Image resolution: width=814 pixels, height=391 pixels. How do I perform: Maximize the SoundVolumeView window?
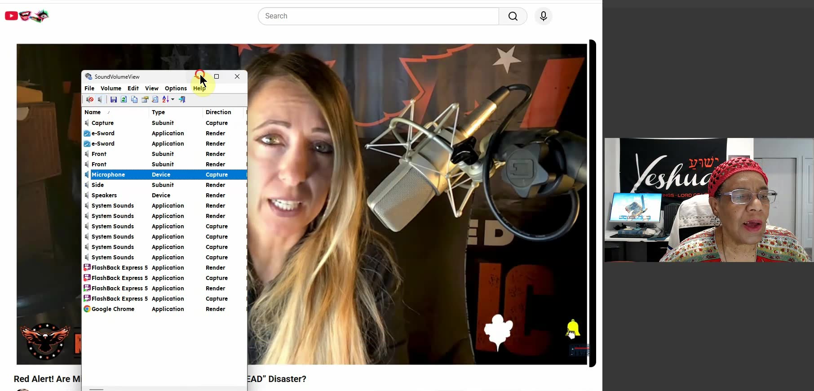[x=217, y=76]
